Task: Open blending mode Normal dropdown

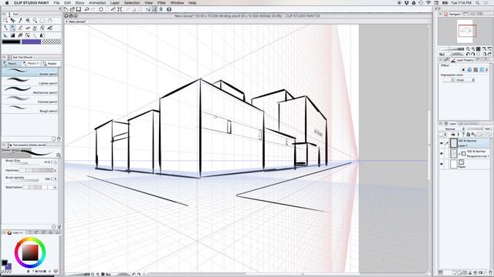Action: [x=452, y=129]
